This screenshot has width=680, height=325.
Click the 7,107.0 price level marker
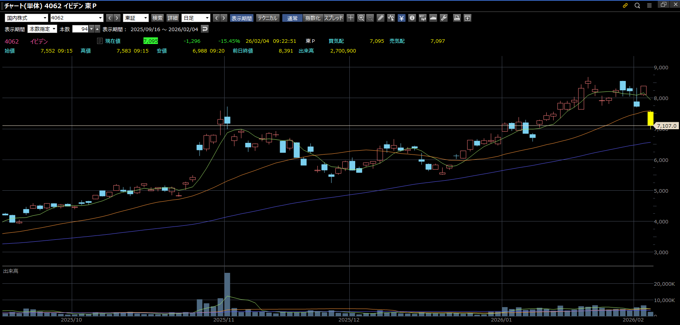666,126
